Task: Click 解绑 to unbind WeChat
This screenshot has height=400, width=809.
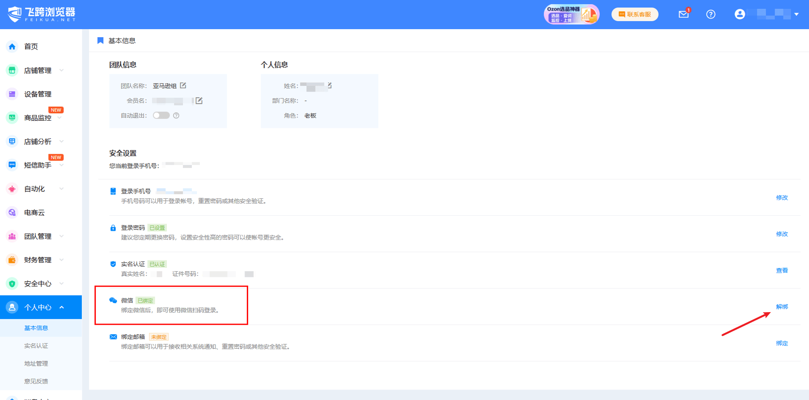Action: (x=782, y=307)
